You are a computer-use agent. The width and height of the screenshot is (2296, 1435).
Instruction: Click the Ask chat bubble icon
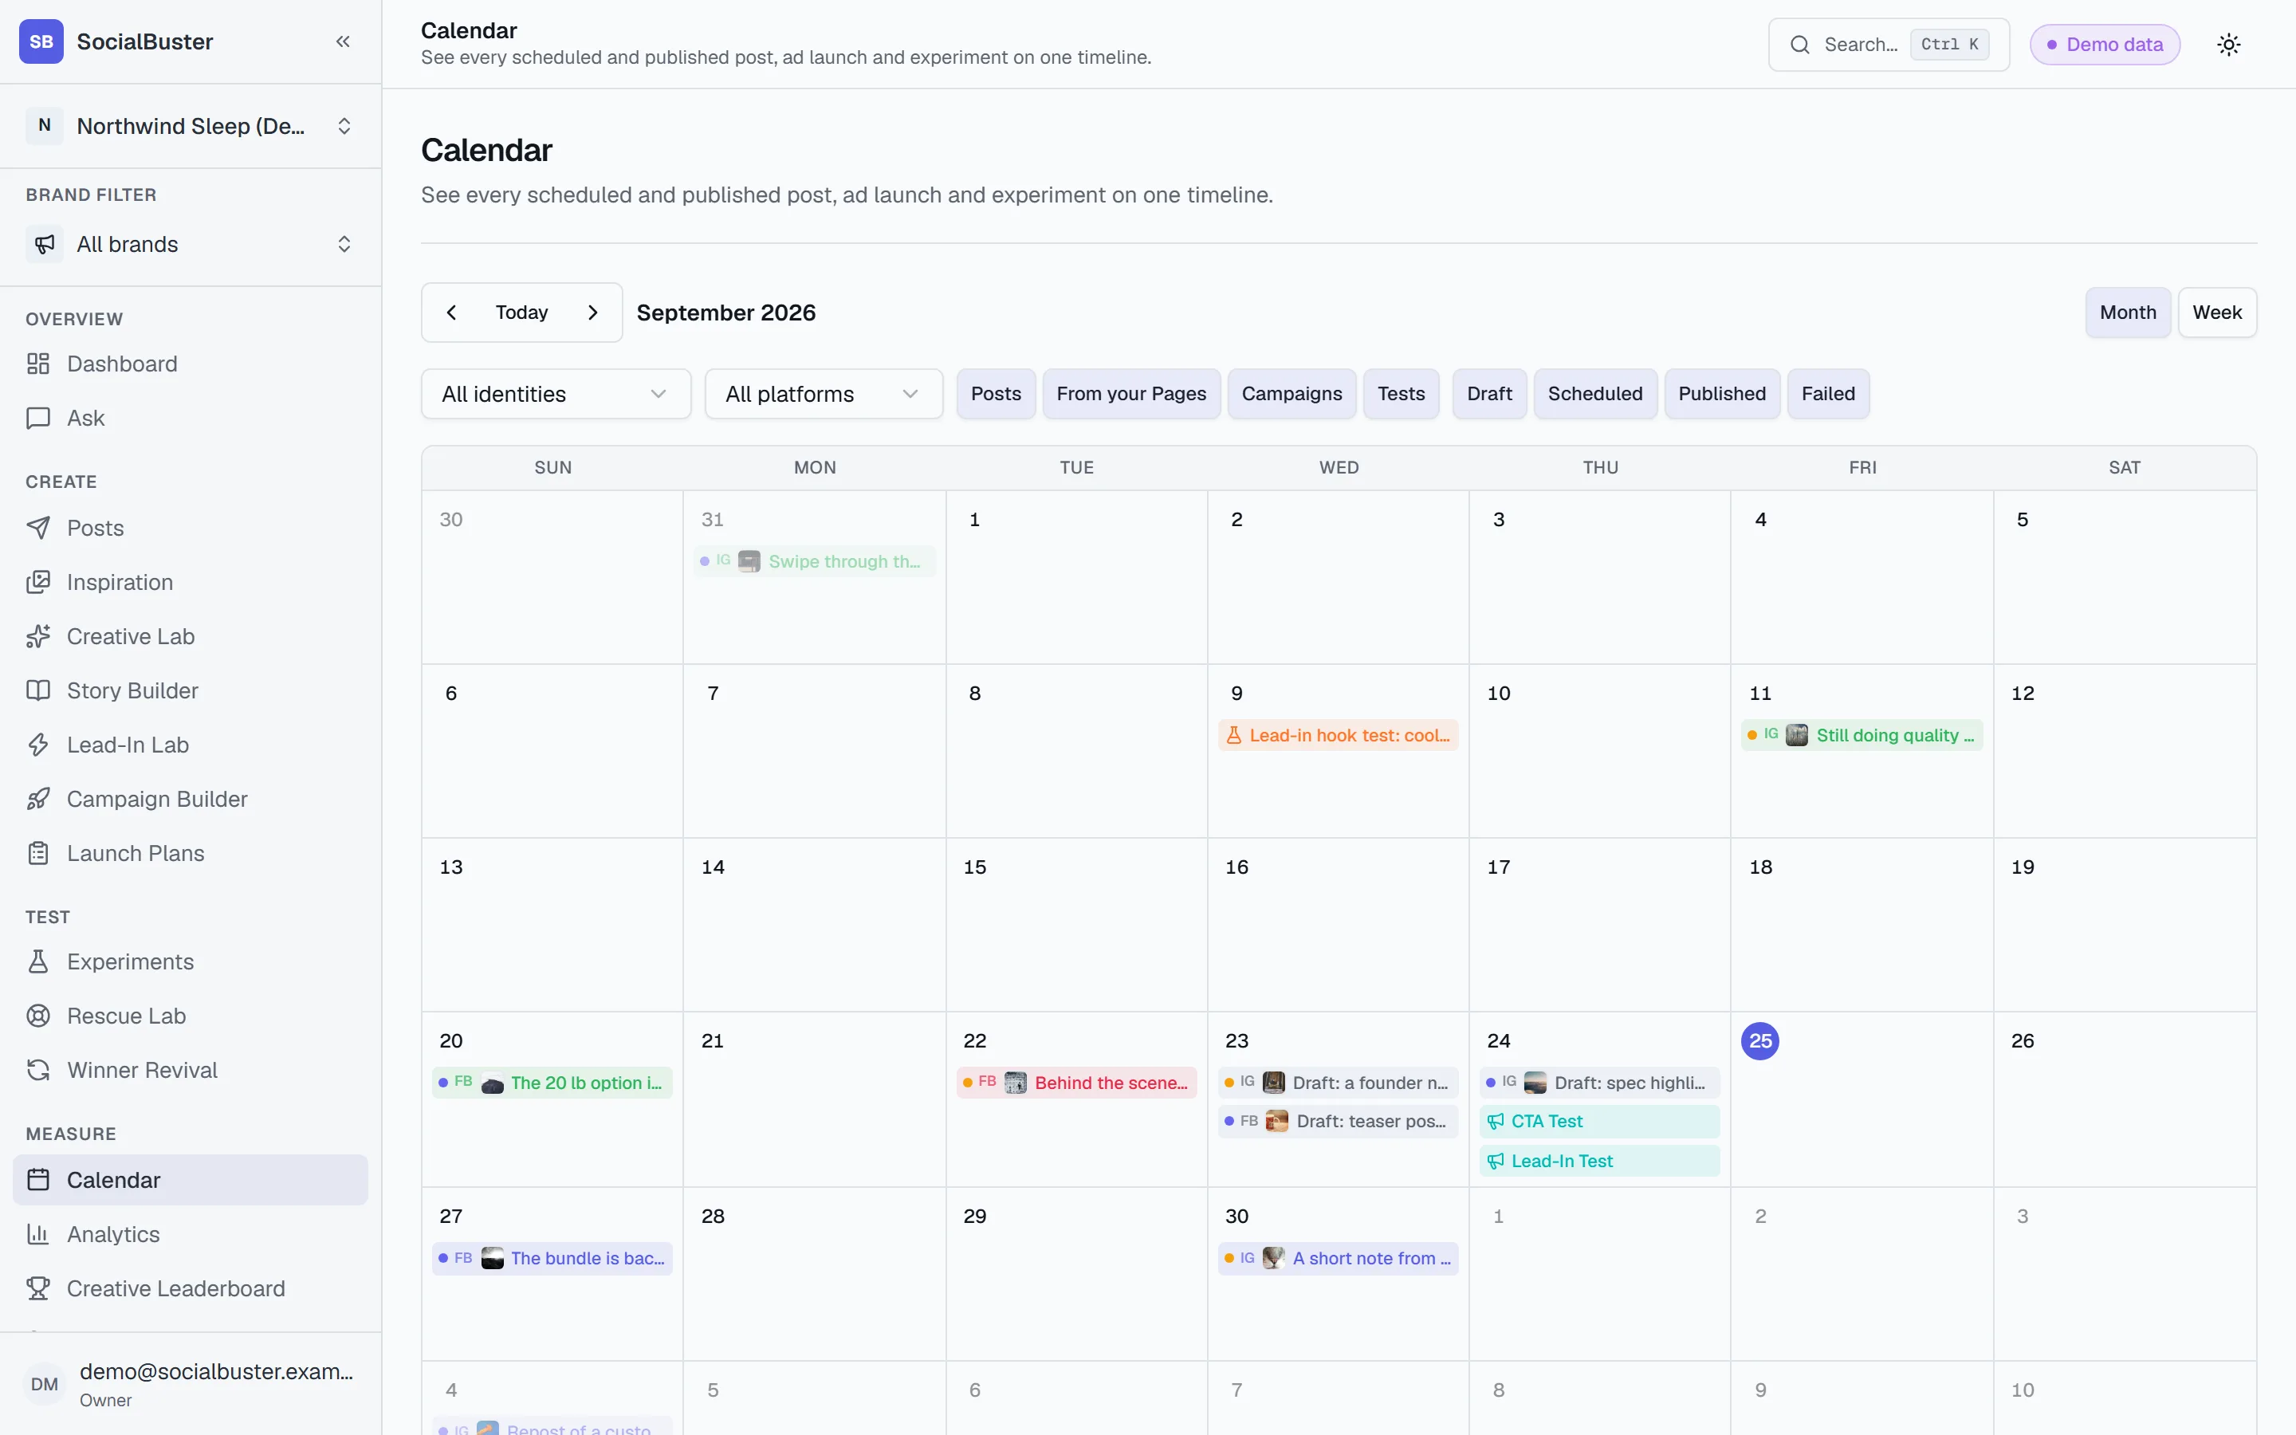point(38,418)
